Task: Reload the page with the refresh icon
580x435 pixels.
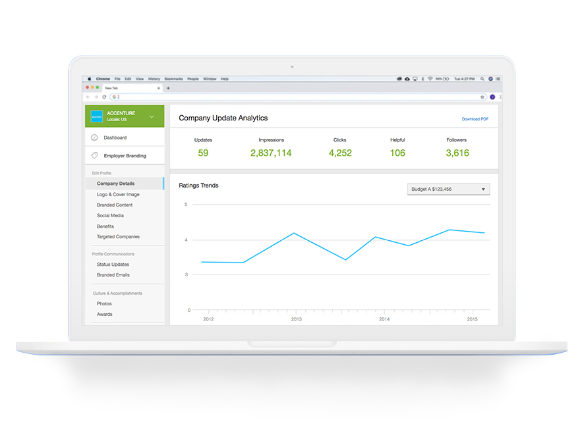Action: [x=104, y=97]
